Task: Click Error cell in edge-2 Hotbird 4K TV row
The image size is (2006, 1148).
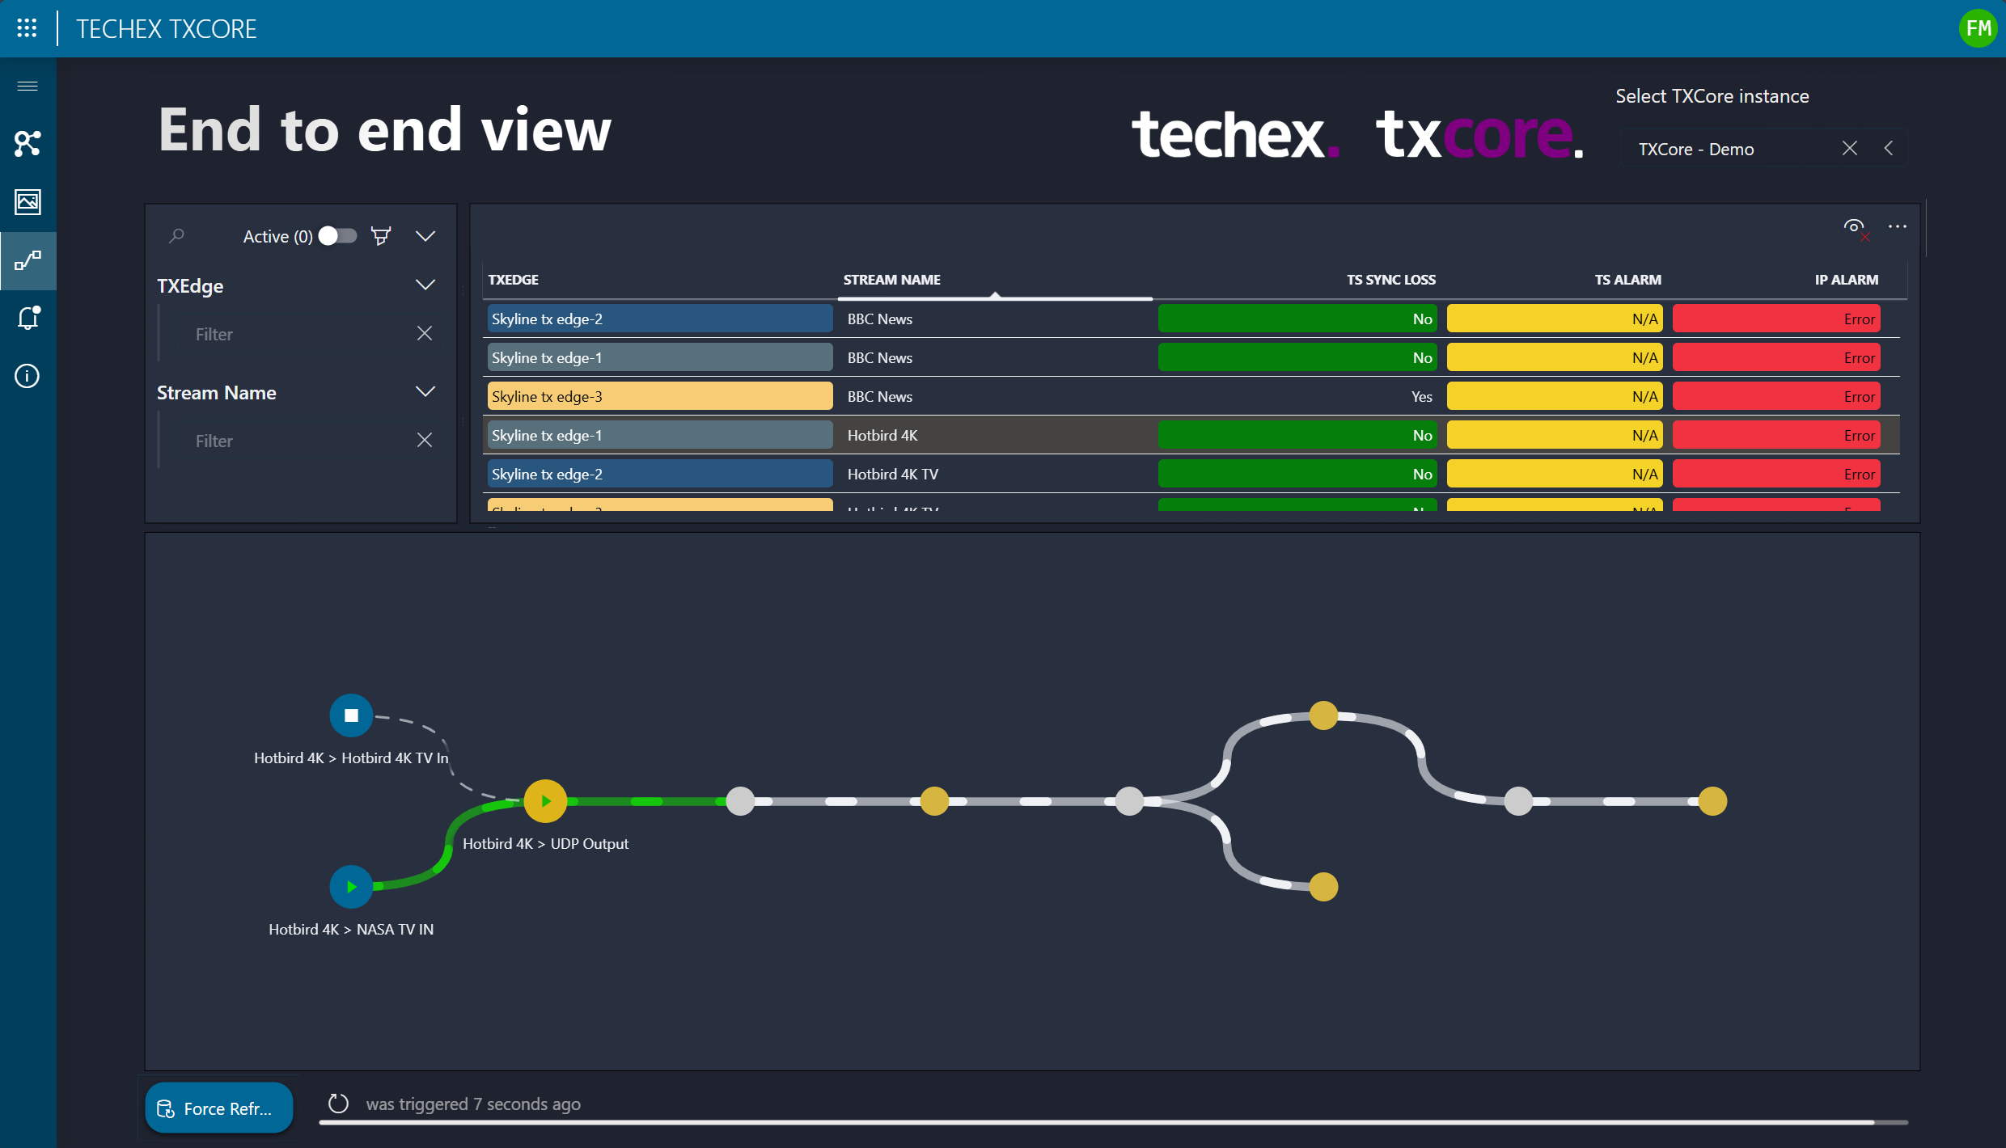Action: click(1776, 474)
